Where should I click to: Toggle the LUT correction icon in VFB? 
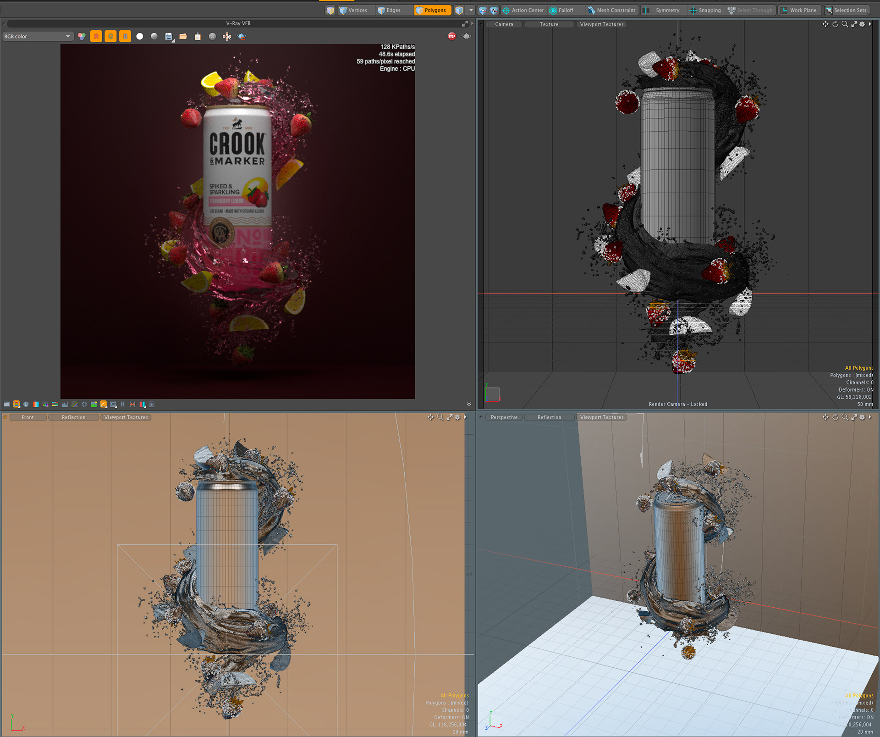tap(113, 404)
